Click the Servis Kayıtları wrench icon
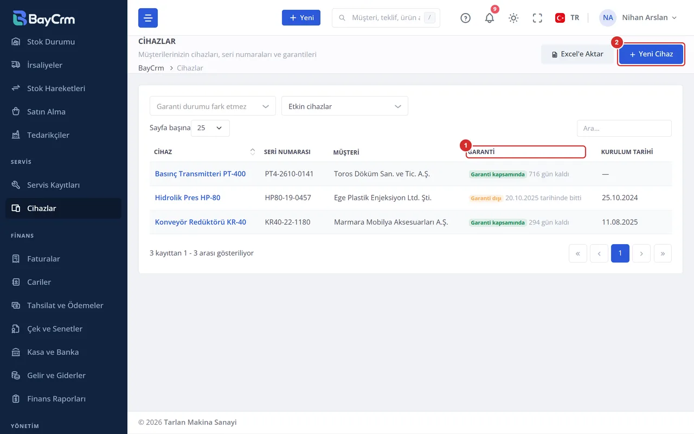 (x=16, y=185)
